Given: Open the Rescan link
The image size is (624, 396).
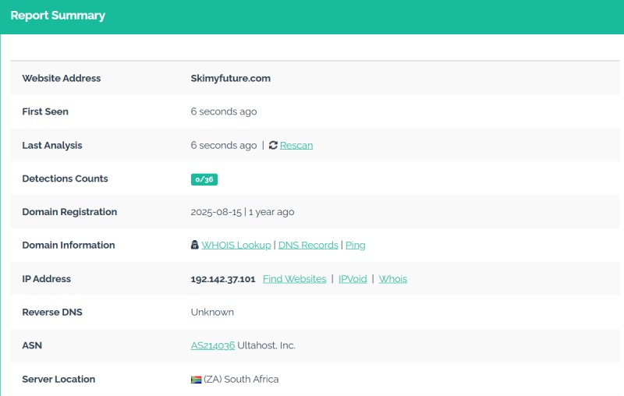Looking at the screenshot, I should point(296,146).
